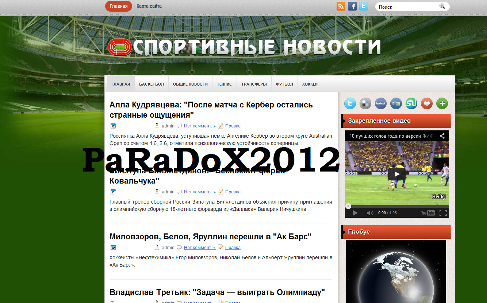Start the video with the center play button
487x303 pixels.
(x=396, y=174)
